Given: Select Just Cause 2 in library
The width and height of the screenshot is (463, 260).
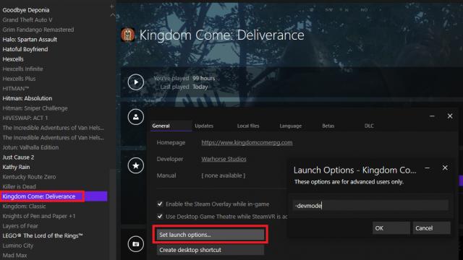Looking at the screenshot, I should click(18, 157).
